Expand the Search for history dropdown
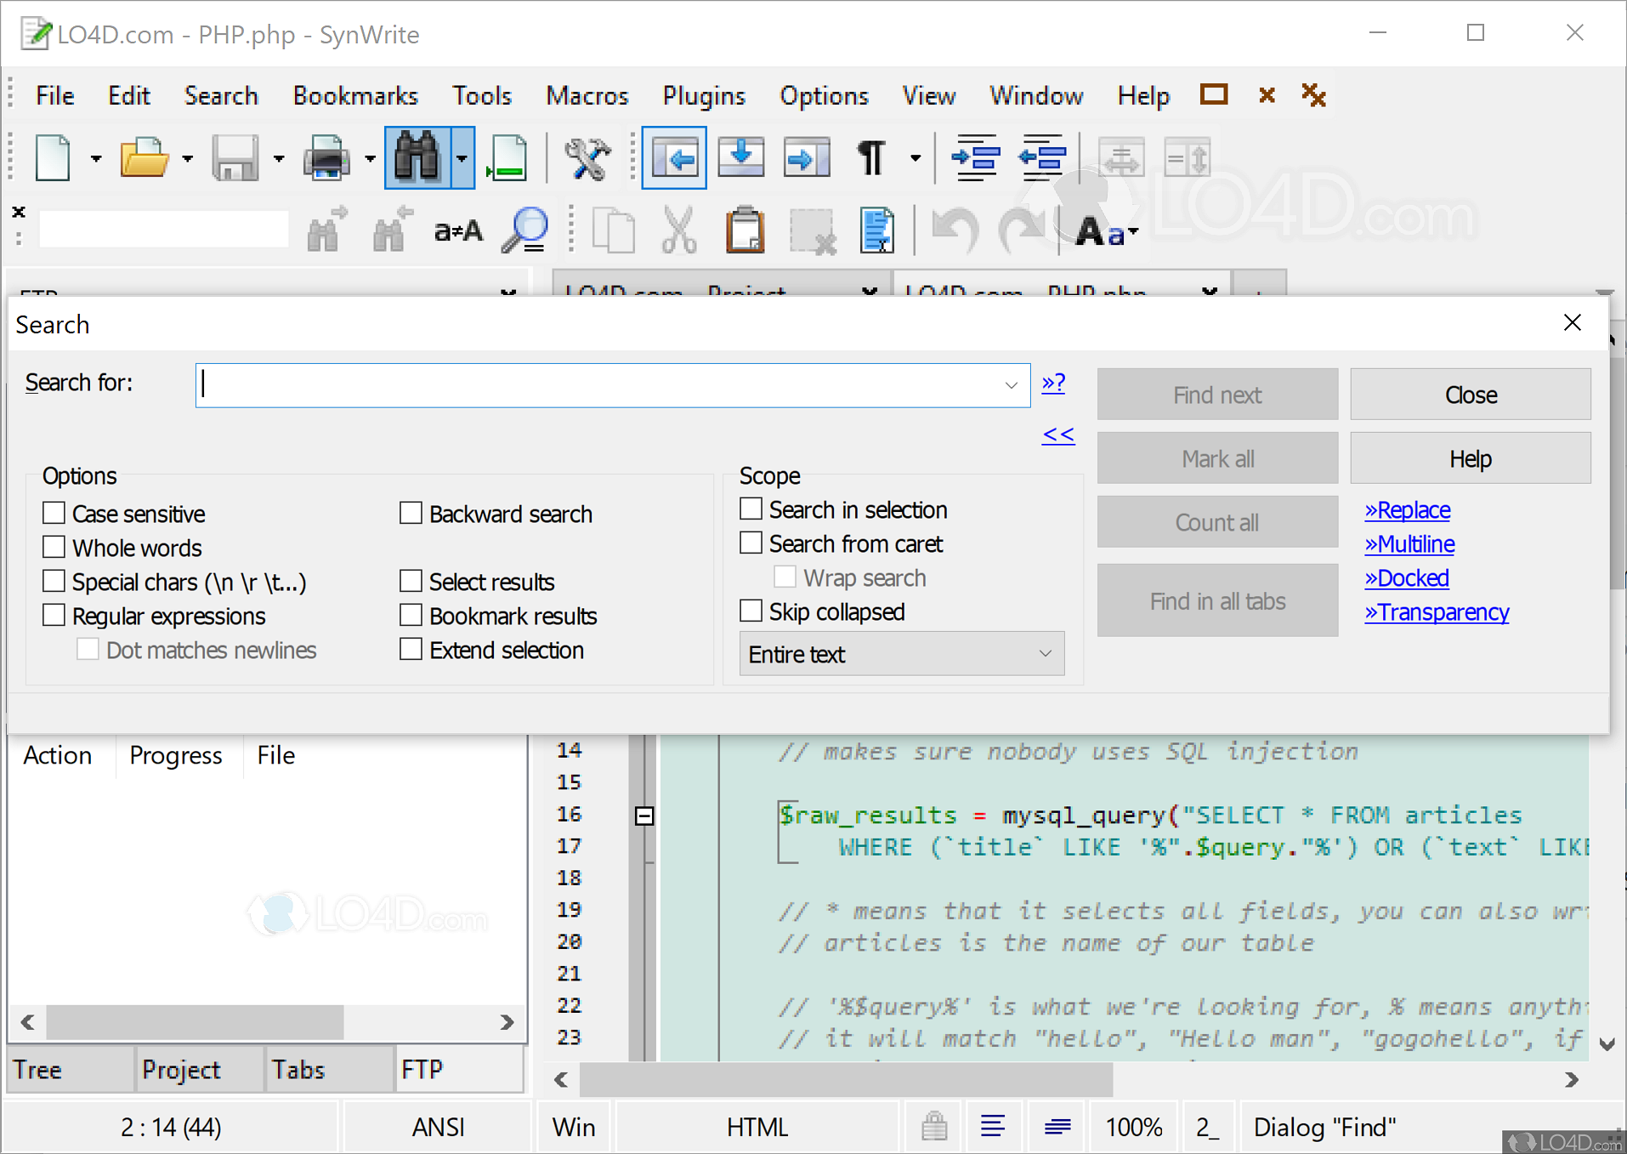Viewport: 1627px width, 1154px height. [x=1010, y=384]
